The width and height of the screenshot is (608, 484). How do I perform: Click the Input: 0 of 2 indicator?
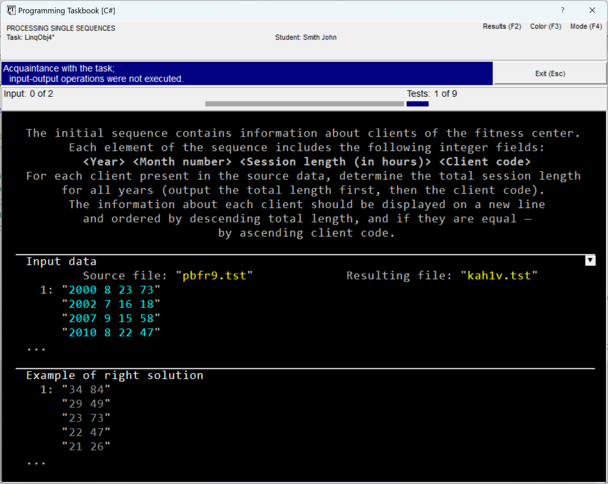tap(28, 94)
